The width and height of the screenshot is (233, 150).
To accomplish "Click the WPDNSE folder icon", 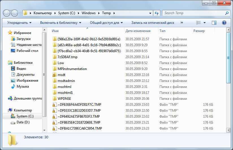I will pyautogui.click(x=55, y=99).
